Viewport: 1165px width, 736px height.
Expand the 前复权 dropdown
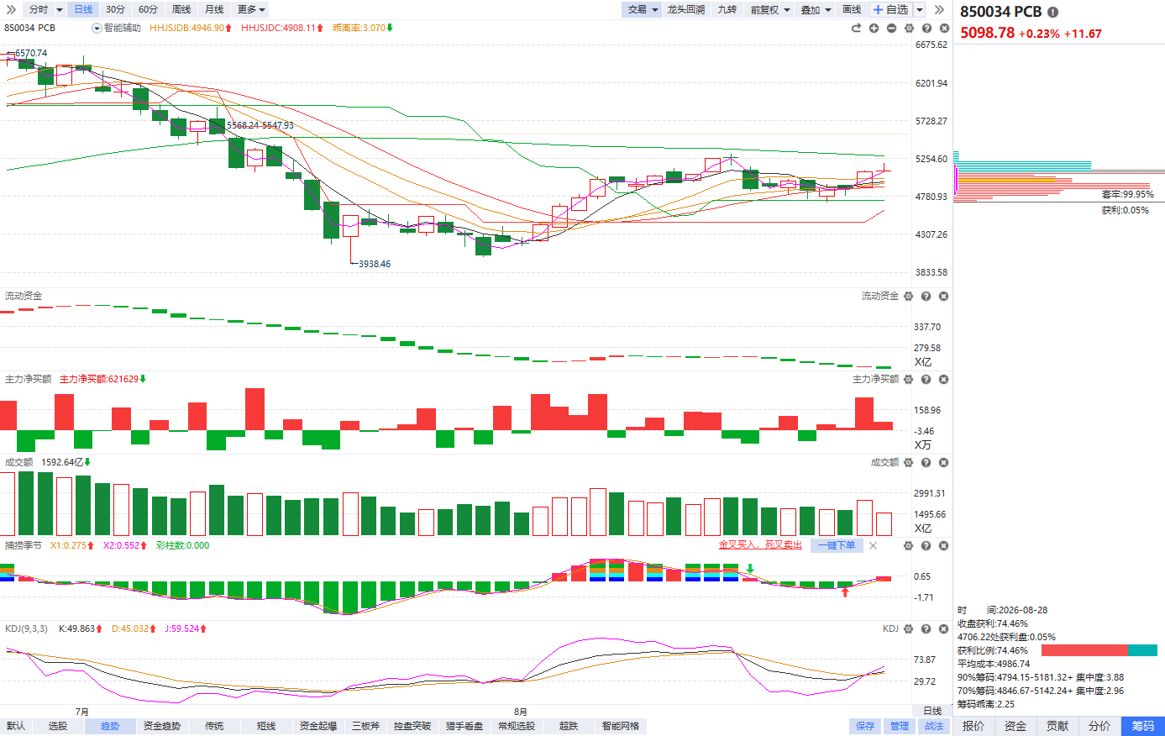769,9
